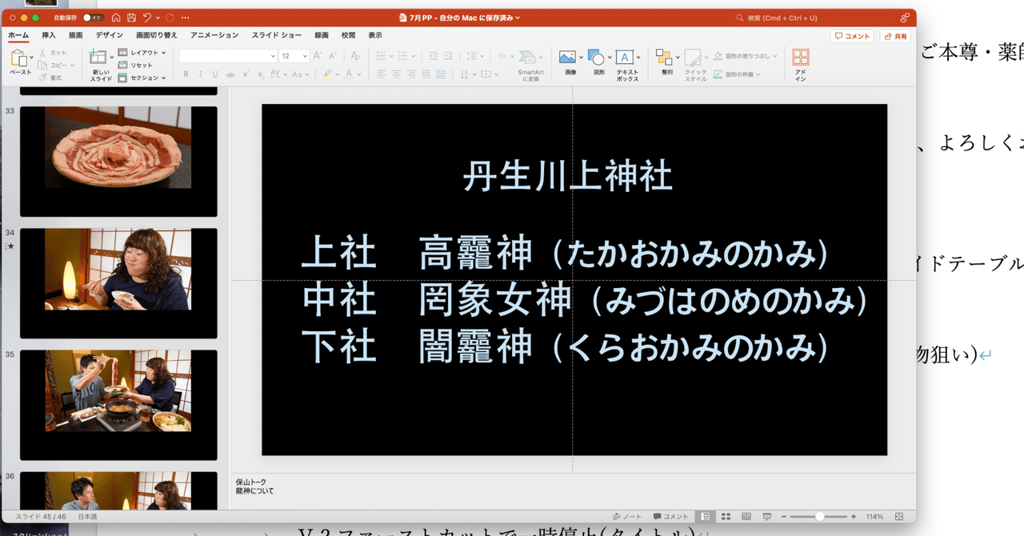Screen dimensions: 1024x536
Task: Switch to the 挿入 ribbon tab
Action: pos(49,35)
